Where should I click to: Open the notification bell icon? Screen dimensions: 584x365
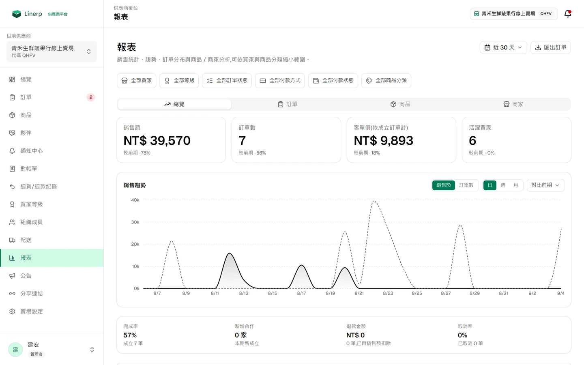(568, 14)
